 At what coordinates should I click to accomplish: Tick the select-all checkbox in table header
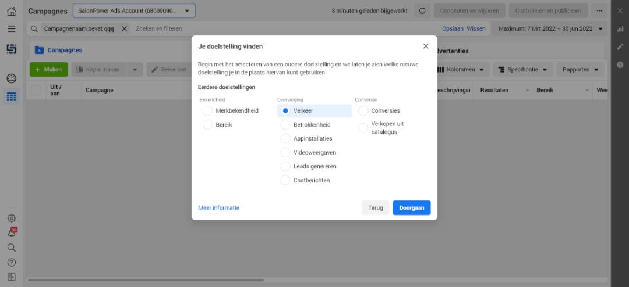(x=36, y=90)
